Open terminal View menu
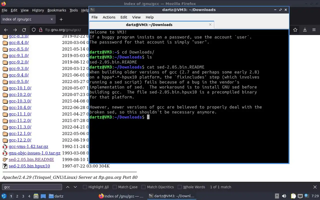Viewport: 320px width, 200px height. [136, 17]
